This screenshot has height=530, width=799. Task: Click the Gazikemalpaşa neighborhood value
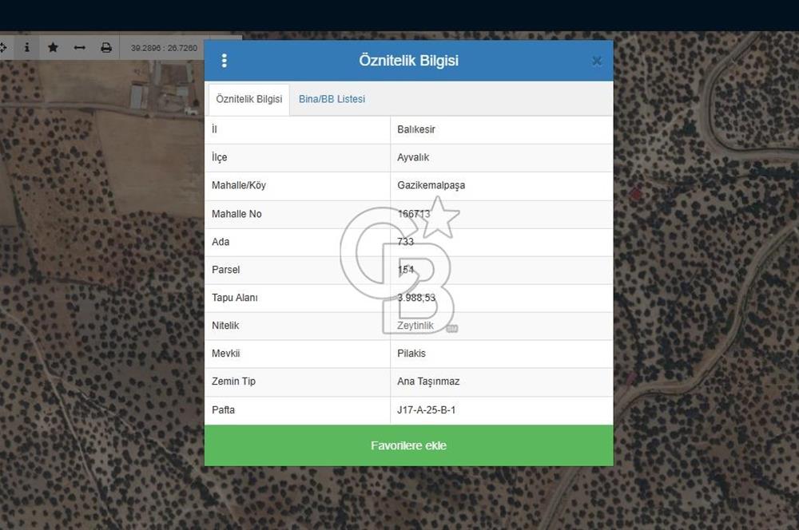(431, 185)
